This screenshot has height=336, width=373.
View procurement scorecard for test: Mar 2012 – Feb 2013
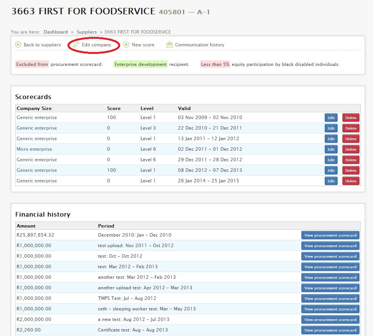pos(330,267)
